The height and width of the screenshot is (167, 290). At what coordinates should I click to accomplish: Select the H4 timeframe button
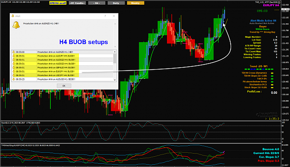97,3
